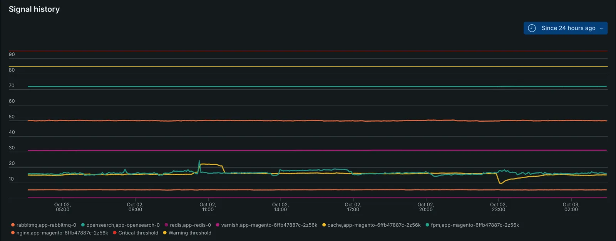Image resolution: width=616 pixels, height=241 pixels.
Task: Click the orange rabbitmq legend color dot
Action: click(x=13, y=225)
